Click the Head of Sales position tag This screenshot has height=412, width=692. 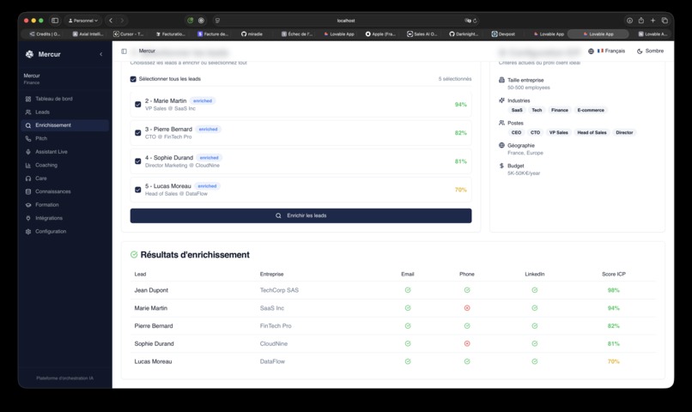[x=592, y=132]
